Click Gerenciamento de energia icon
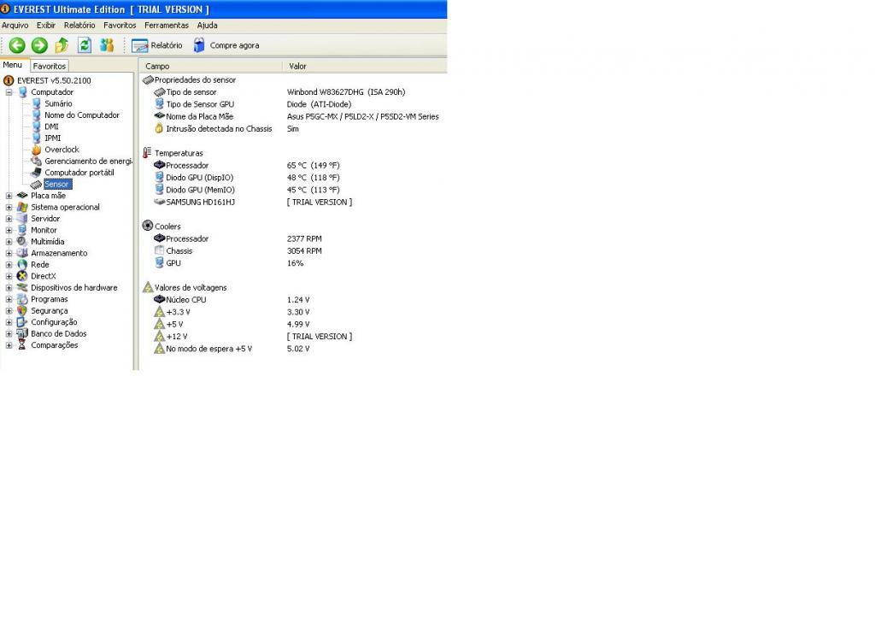The image size is (875, 629). click(36, 161)
